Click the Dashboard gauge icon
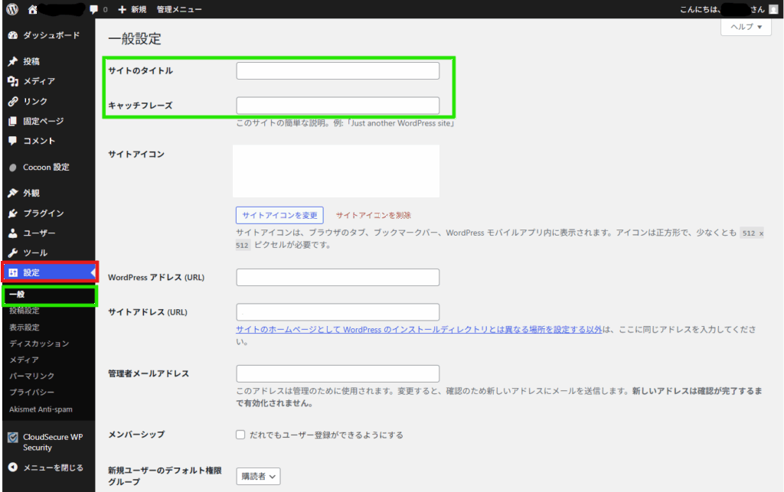Image resolution: width=784 pixels, height=492 pixels. pos(13,35)
